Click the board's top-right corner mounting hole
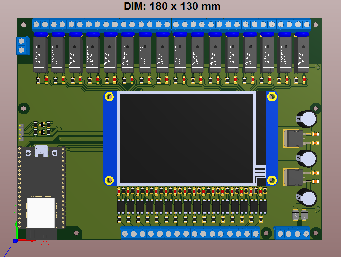The height and width of the screenshot is (257, 341). point(316,25)
